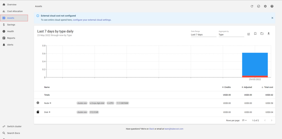Go to Cost Allocation in sidebar
Screen dimensions: 282x139
pos(15,11)
